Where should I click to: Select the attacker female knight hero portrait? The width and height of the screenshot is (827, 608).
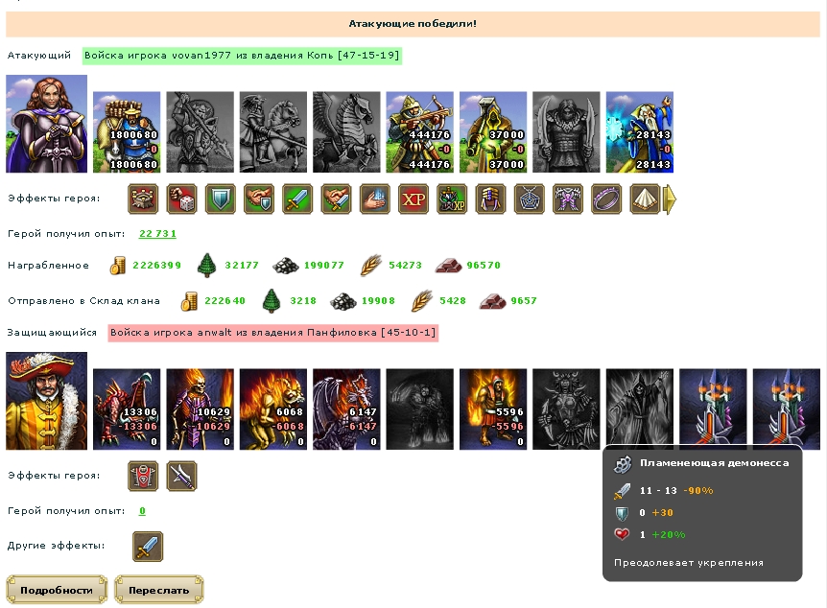pyautogui.click(x=46, y=124)
